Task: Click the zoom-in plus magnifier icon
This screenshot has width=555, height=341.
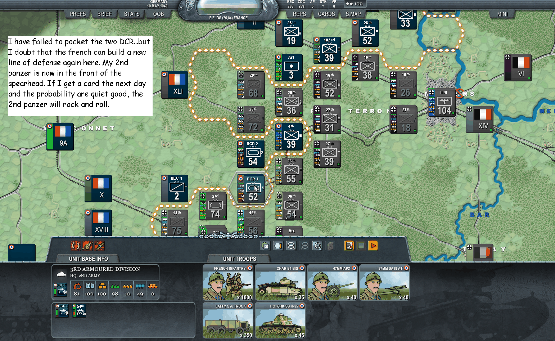Action: [x=304, y=246]
